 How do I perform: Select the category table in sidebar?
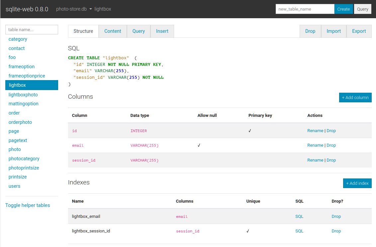(x=18, y=39)
